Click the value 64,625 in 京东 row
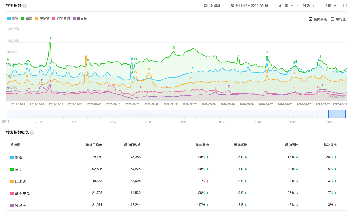This screenshot has width=353, height=211. click(135, 169)
